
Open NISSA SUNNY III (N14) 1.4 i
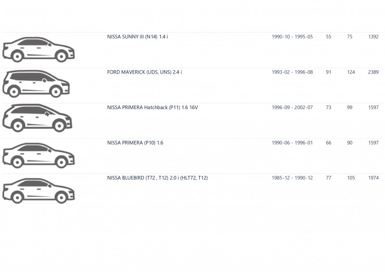[x=138, y=37]
